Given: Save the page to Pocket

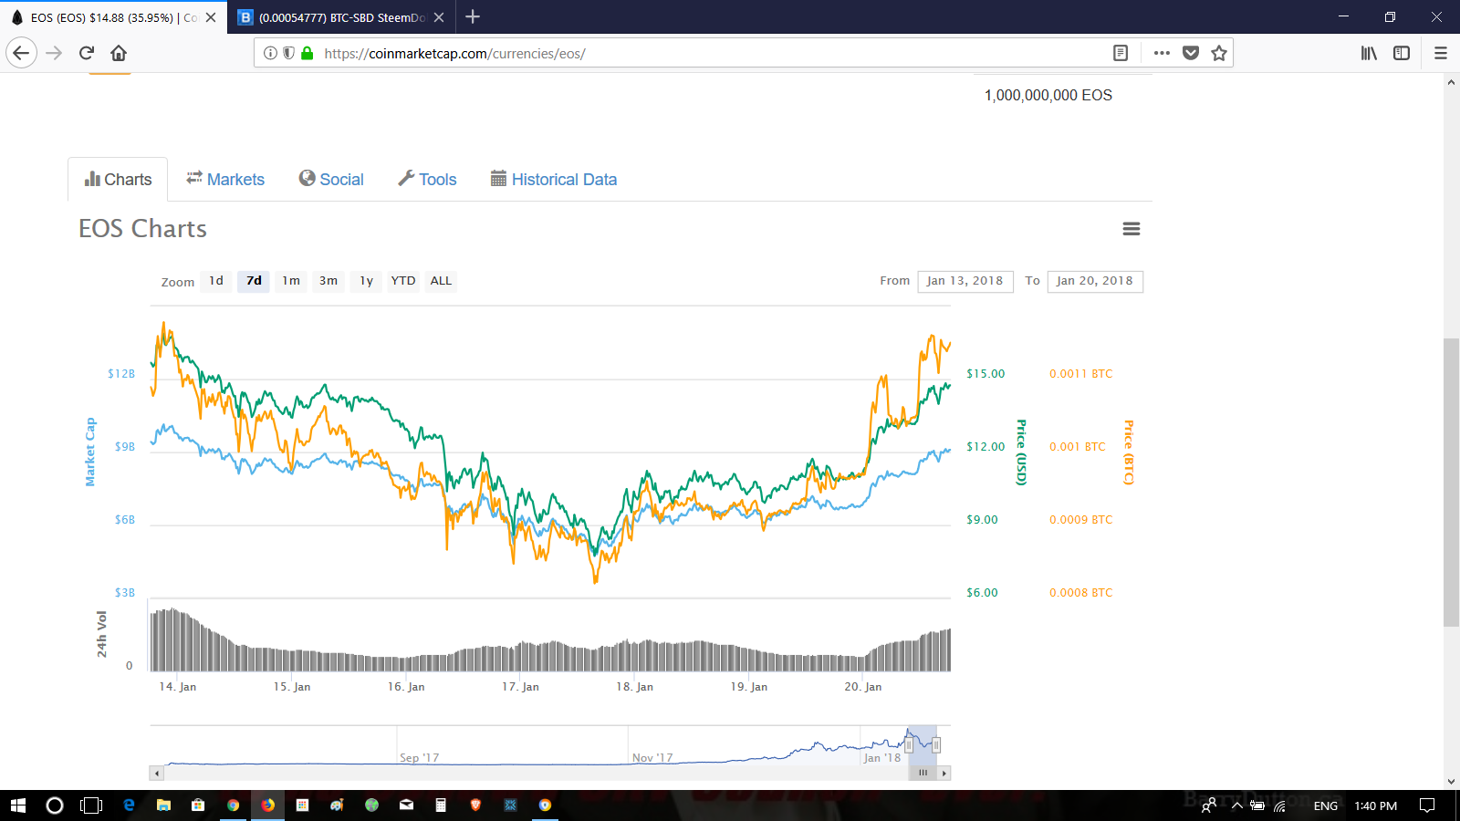Looking at the screenshot, I should 1191,53.
